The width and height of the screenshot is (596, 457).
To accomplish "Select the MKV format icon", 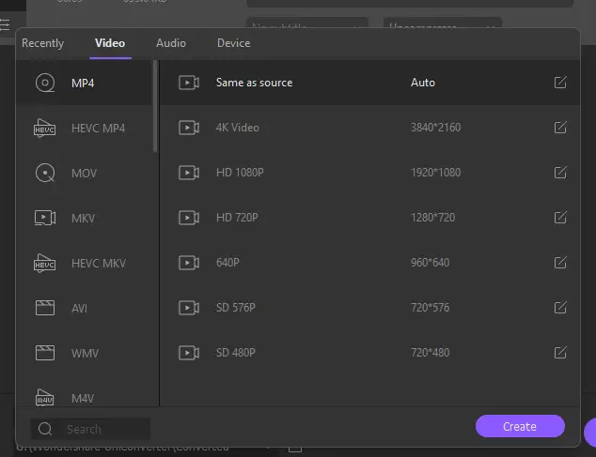I will [x=45, y=218].
